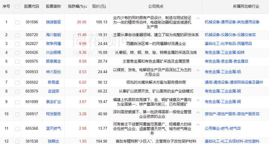269x144 pixels.
Task: Select checkbox for 兴业银锡 row
Action: coord(17,53)
